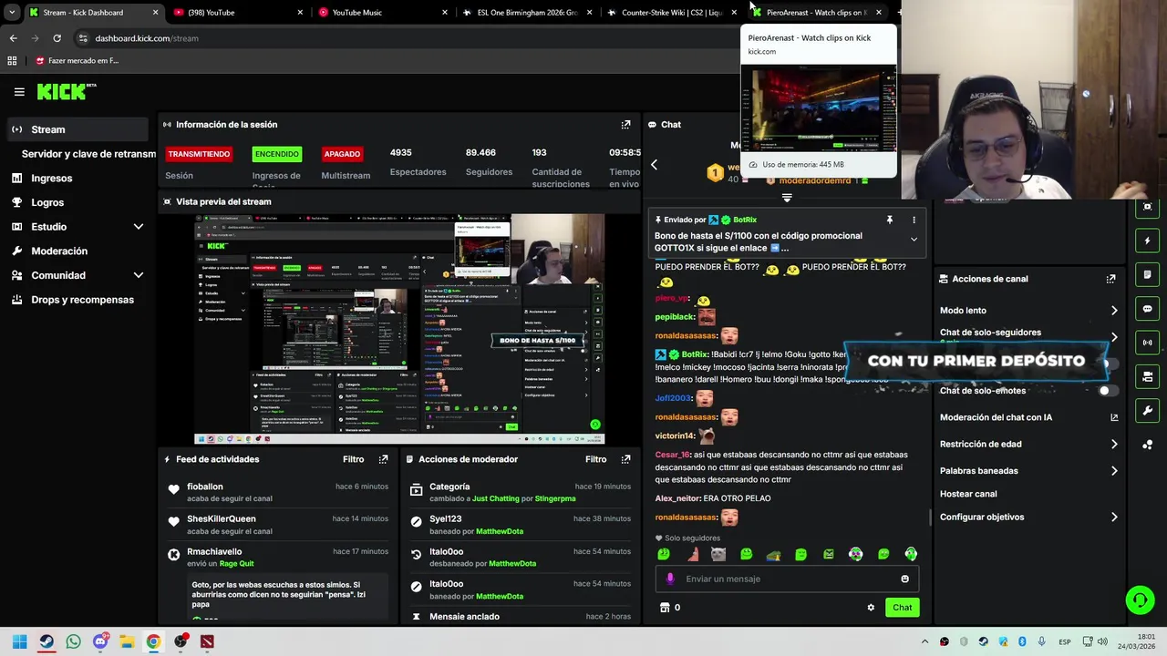
Task: Open Moderación in the sidebar
Action: (x=59, y=251)
